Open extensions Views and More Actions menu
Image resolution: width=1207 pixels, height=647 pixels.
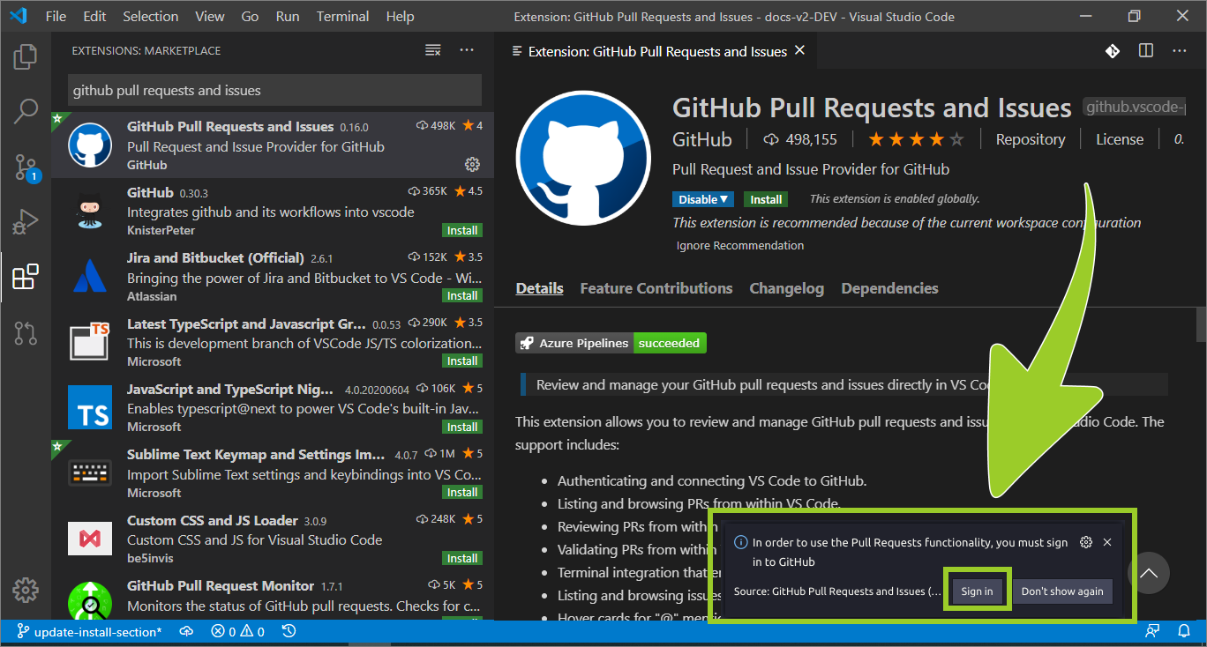[467, 50]
